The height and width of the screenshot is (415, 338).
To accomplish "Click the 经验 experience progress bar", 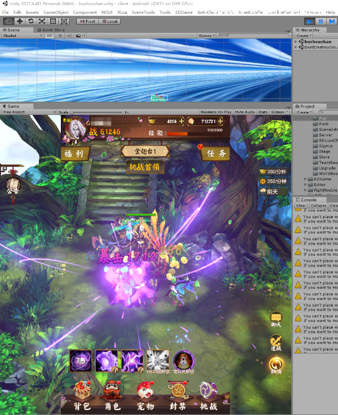I will tap(195, 134).
